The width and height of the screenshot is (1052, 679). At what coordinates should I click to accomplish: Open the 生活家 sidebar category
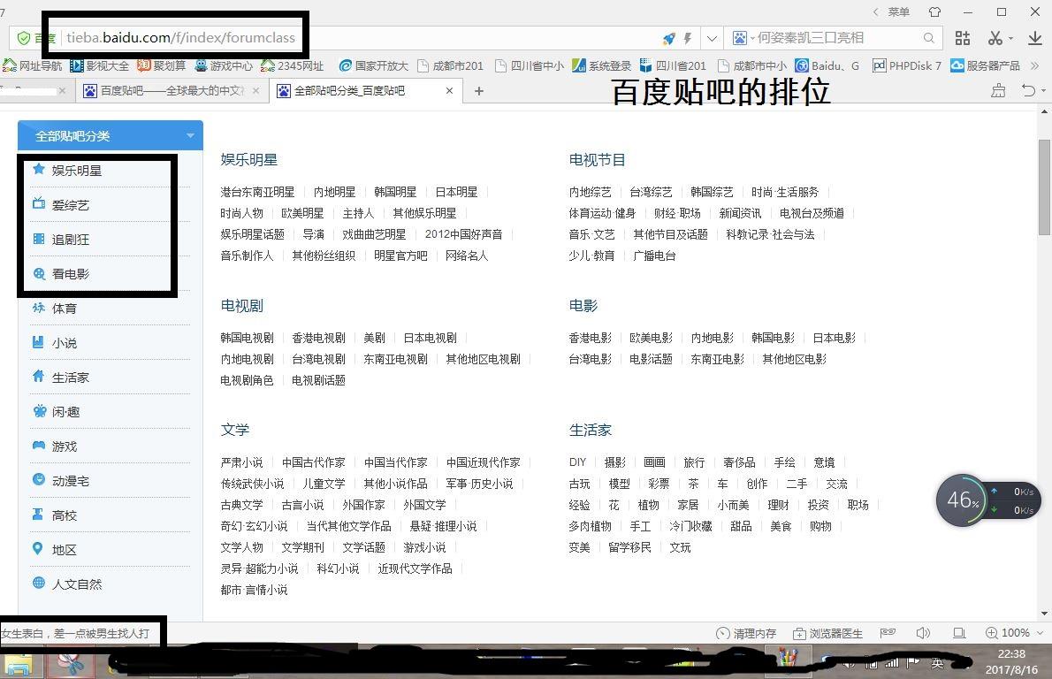tap(71, 377)
